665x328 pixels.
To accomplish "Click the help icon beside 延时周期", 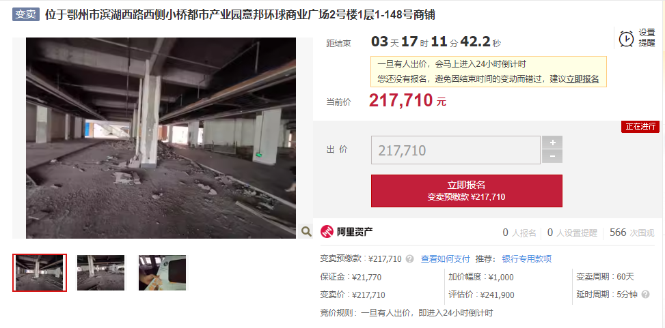I will 645,295.
